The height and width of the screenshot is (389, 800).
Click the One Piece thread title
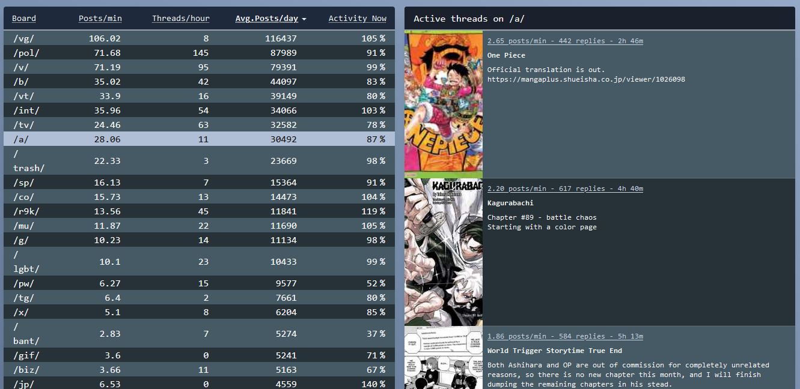[506, 55]
